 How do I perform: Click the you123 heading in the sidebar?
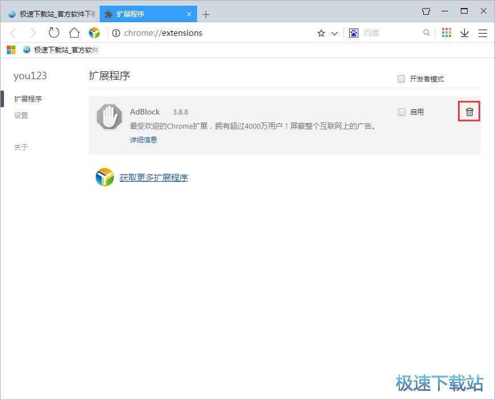[x=30, y=76]
